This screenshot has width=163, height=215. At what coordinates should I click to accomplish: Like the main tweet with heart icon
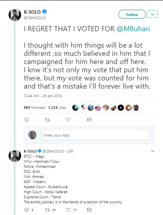[x=68, y=120]
